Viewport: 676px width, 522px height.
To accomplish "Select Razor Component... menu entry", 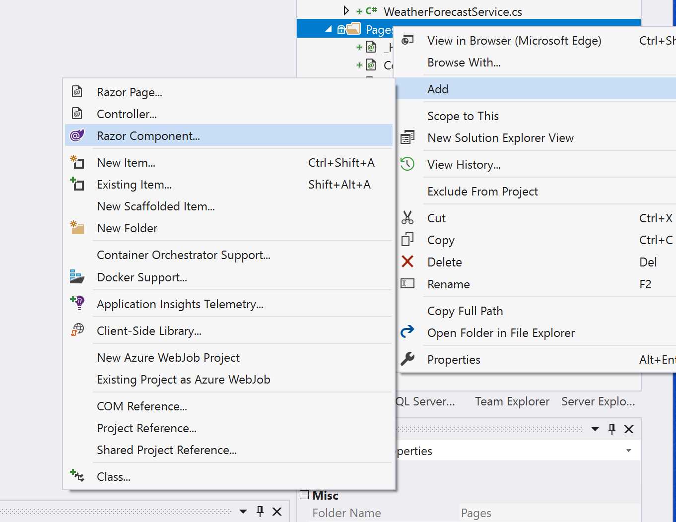I will tap(229, 135).
